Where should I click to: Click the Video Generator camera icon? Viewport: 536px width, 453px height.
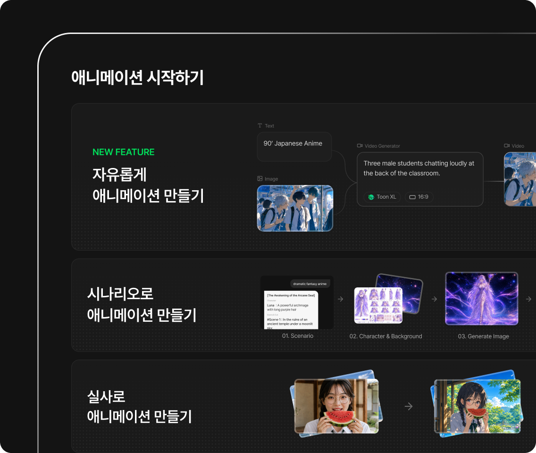point(360,146)
